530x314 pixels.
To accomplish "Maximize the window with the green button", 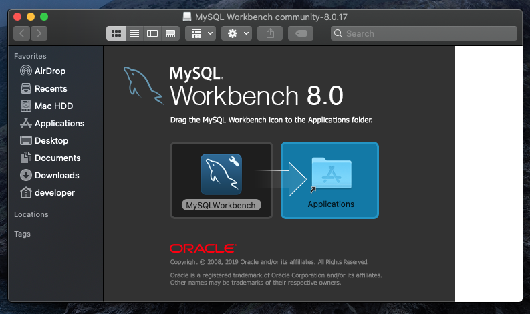I will tap(44, 17).
